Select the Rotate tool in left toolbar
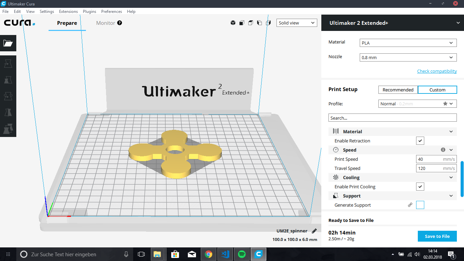This screenshot has height=261, width=464. click(x=8, y=96)
